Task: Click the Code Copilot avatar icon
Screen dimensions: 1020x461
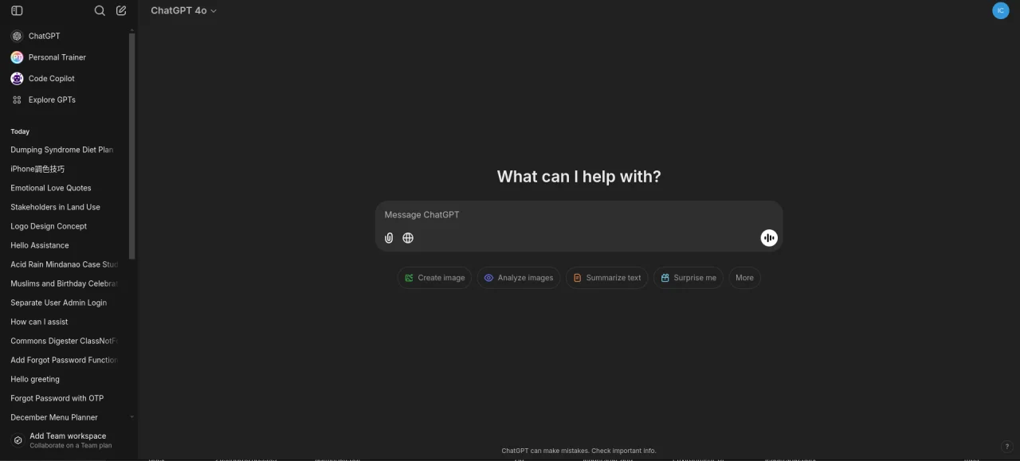Action: tap(17, 78)
